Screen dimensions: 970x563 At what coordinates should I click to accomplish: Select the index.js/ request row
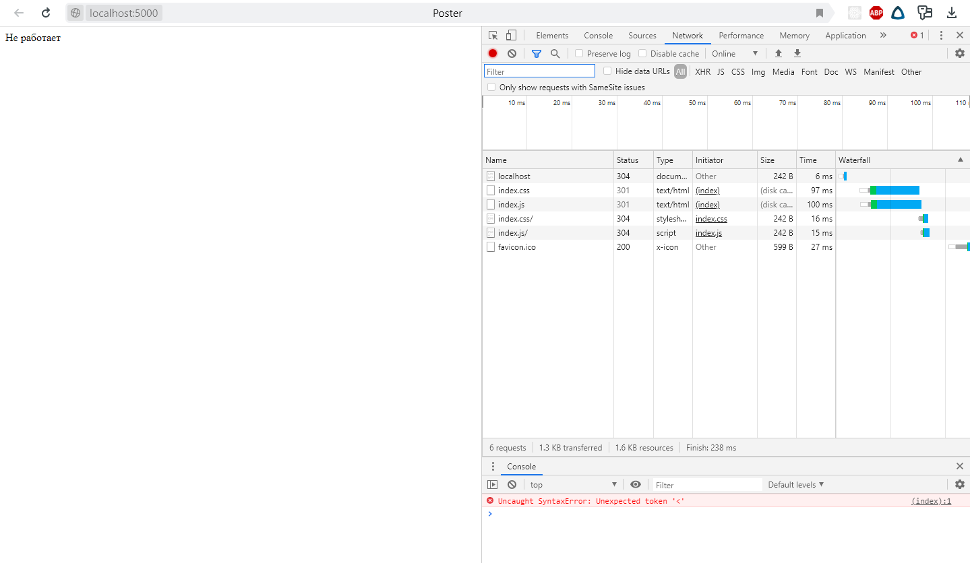pyautogui.click(x=726, y=232)
